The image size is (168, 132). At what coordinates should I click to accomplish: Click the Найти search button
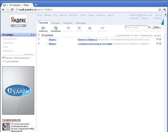(156, 27)
